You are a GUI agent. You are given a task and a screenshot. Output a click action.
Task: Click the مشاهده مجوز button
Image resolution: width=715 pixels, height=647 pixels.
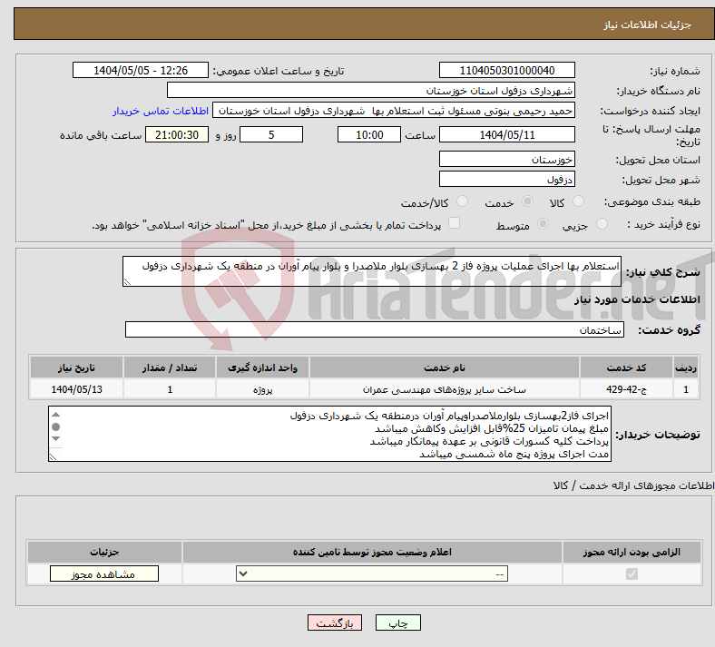pyautogui.click(x=104, y=574)
